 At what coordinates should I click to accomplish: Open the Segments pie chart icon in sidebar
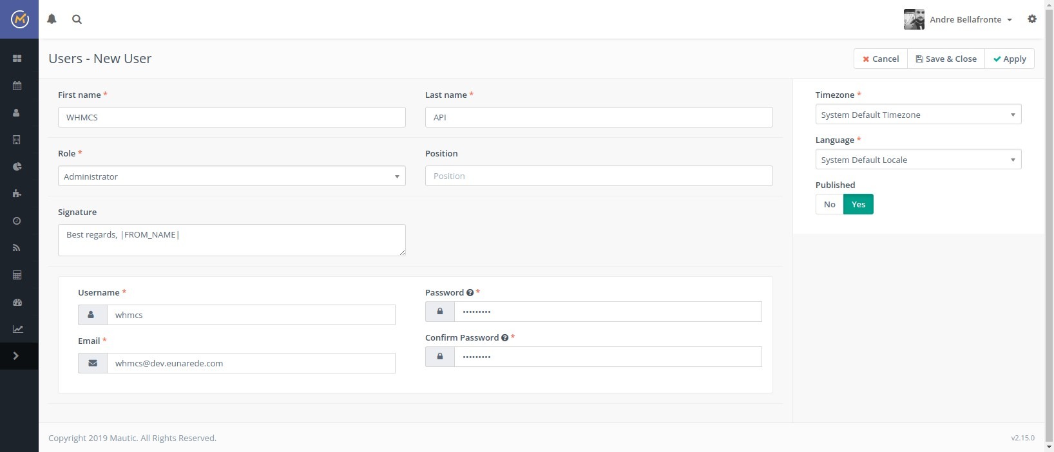point(17,167)
